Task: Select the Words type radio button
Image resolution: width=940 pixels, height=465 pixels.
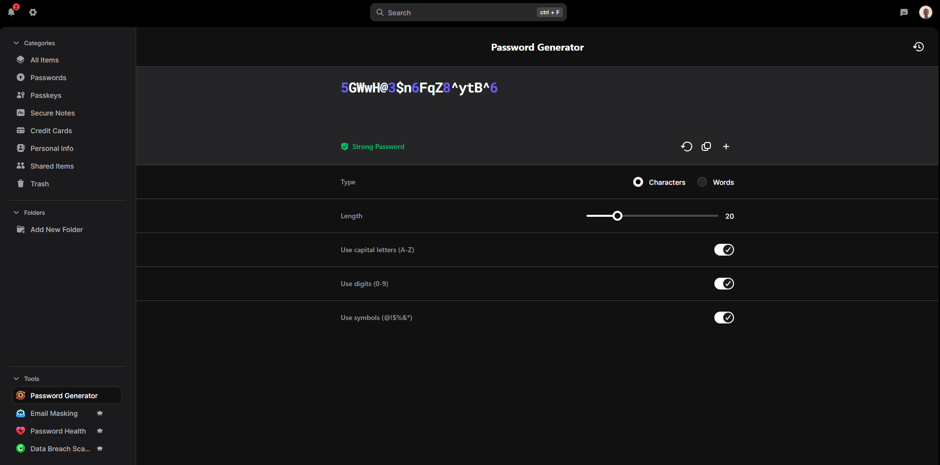Action: click(x=702, y=182)
